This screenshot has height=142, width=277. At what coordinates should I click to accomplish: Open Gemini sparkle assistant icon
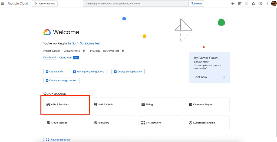[x=233, y=4]
